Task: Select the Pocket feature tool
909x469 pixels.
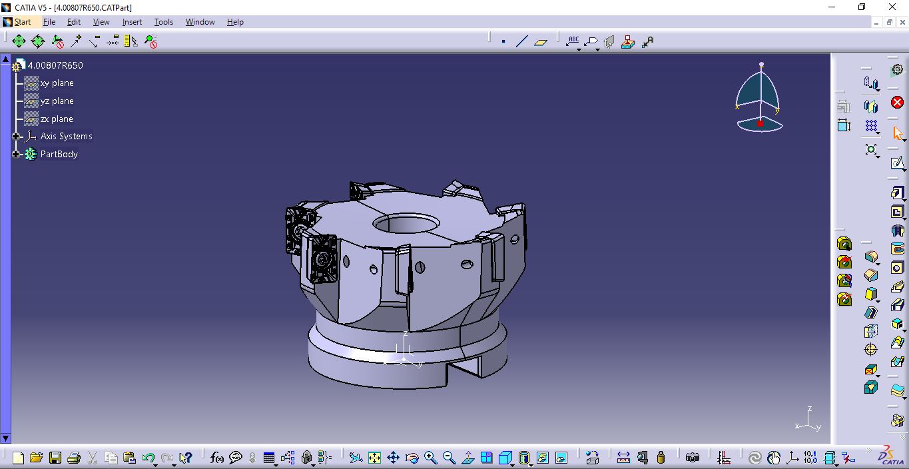Action: tap(898, 213)
